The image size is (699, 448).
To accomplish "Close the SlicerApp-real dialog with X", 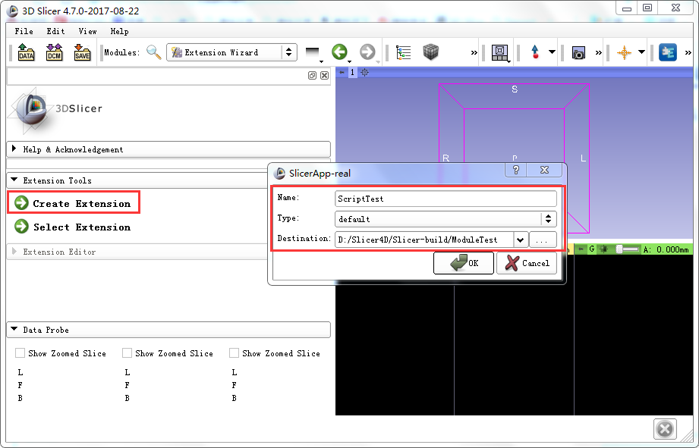I will pyautogui.click(x=544, y=170).
